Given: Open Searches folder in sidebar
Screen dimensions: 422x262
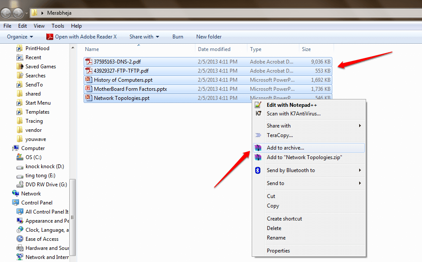Looking at the screenshot, I should pyautogui.click(x=35, y=75).
